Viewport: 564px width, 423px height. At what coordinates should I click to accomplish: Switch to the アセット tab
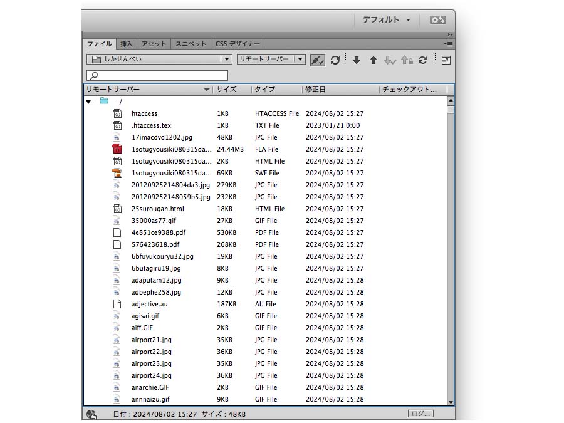click(x=154, y=44)
